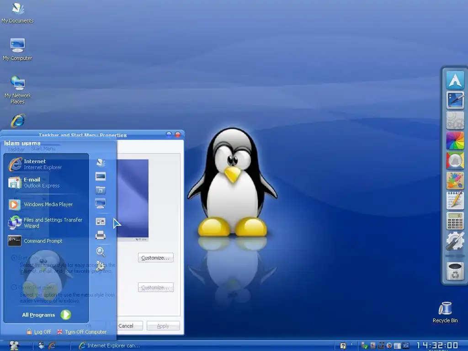Start Files and Settings Transfer Wizard
The height and width of the screenshot is (351, 468).
pyautogui.click(x=46, y=223)
